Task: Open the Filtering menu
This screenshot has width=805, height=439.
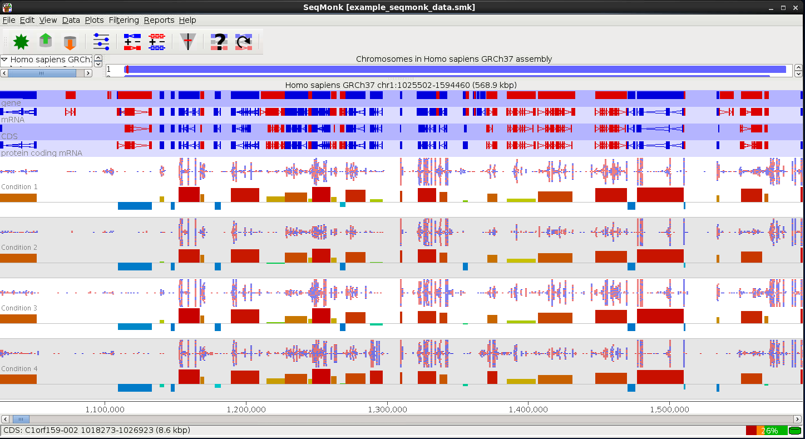Action: click(124, 20)
